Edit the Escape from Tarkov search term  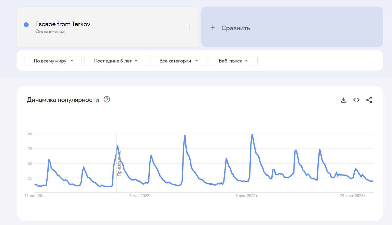(x=63, y=24)
